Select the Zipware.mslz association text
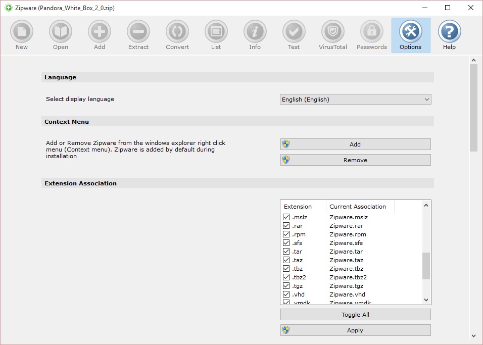 pyautogui.click(x=349, y=217)
